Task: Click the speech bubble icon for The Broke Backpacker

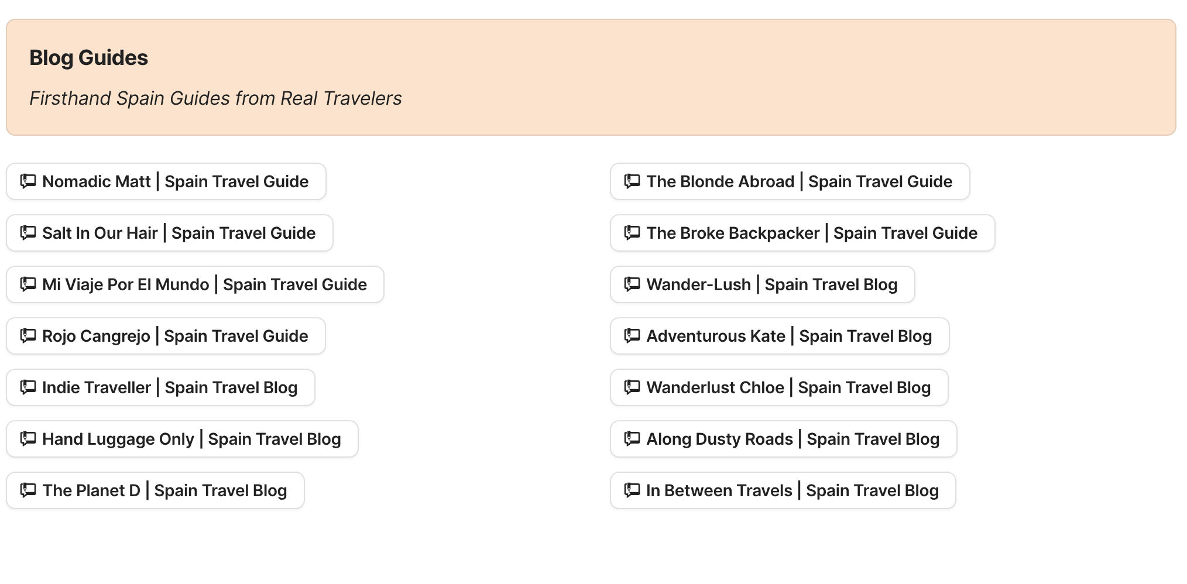Action: pyautogui.click(x=632, y=233)
